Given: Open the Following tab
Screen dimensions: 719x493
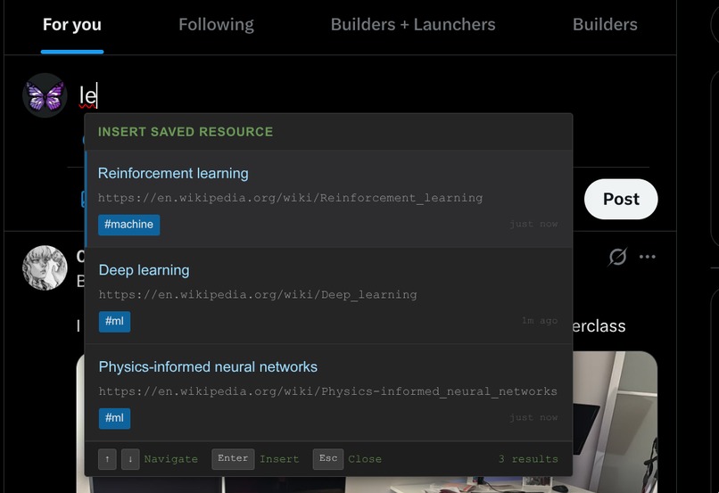Looking at the screenshot, I should (x=216, y=25).
